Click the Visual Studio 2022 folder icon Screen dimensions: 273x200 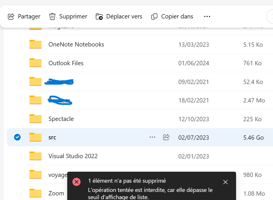pos(35,156)
